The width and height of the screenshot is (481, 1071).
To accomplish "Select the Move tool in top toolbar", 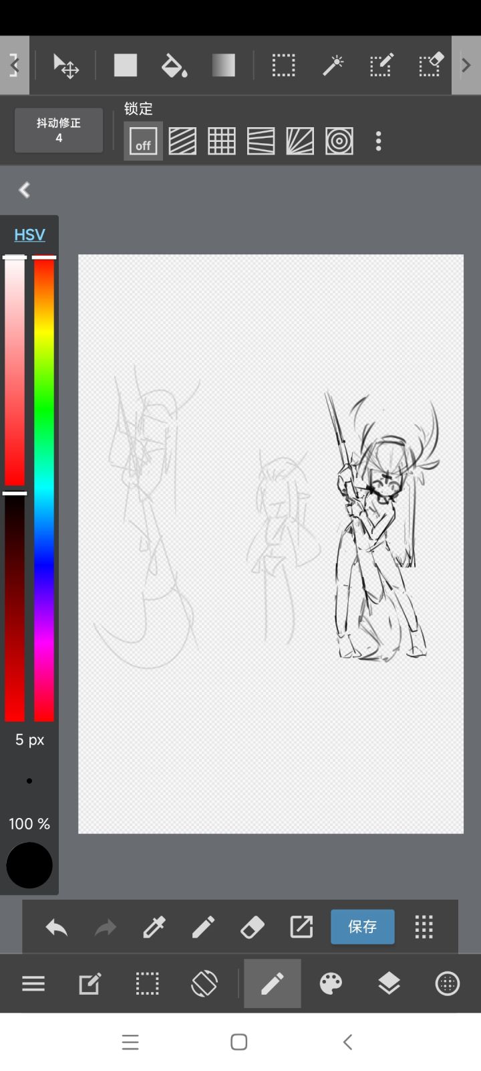I will coord(66,66).
